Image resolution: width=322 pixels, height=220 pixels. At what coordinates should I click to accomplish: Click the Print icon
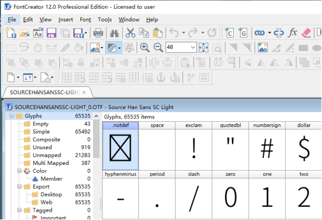[98, 33]
